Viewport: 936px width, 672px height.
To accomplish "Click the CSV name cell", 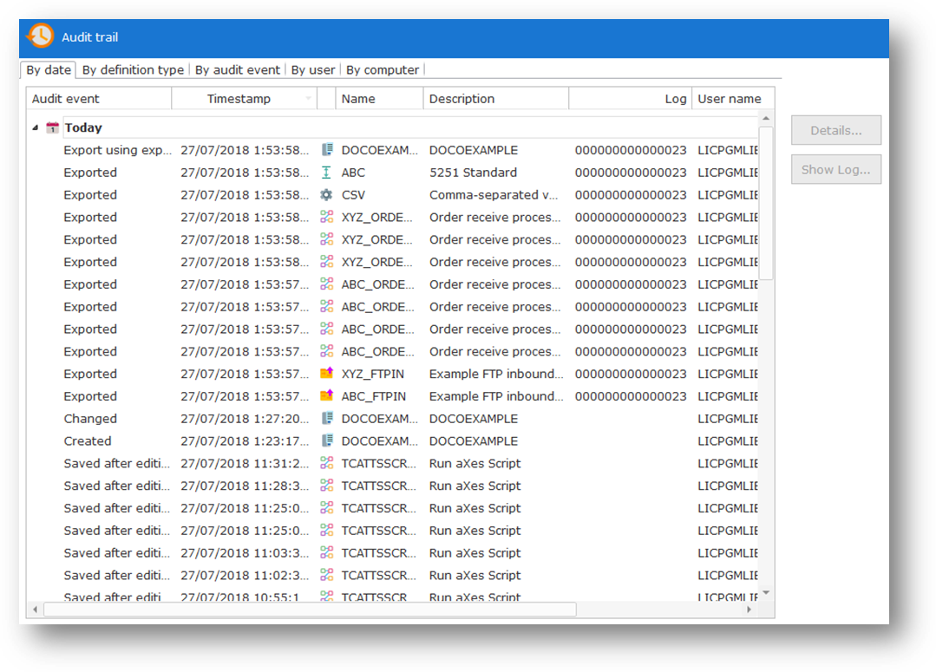I will click(x=353, y=194).
